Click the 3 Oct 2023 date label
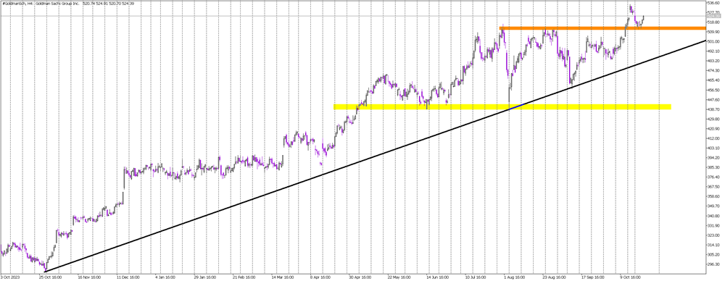This screenshot has width=725, height=281. point(11,278)
